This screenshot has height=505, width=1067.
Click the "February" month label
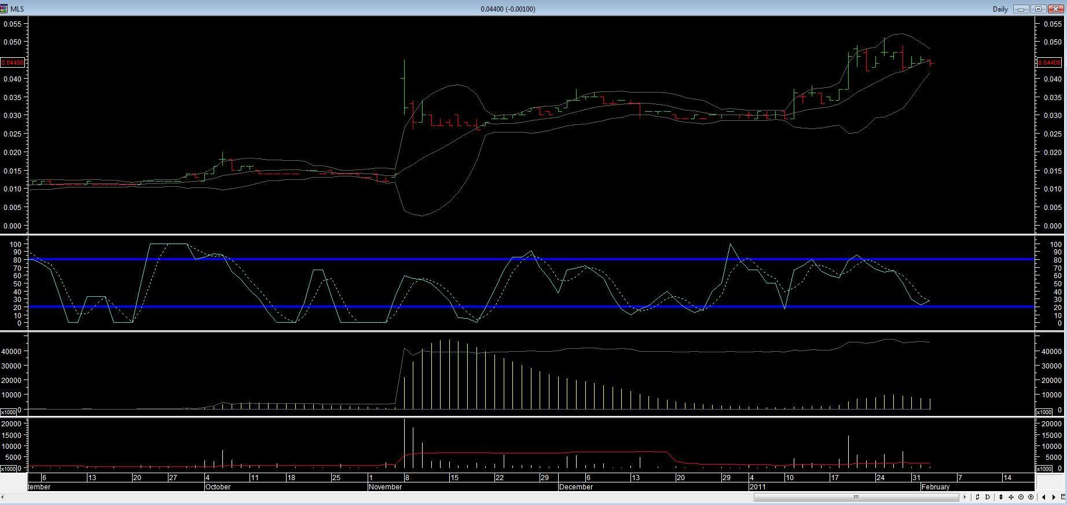pyautogui.click(x=936, y=487)
